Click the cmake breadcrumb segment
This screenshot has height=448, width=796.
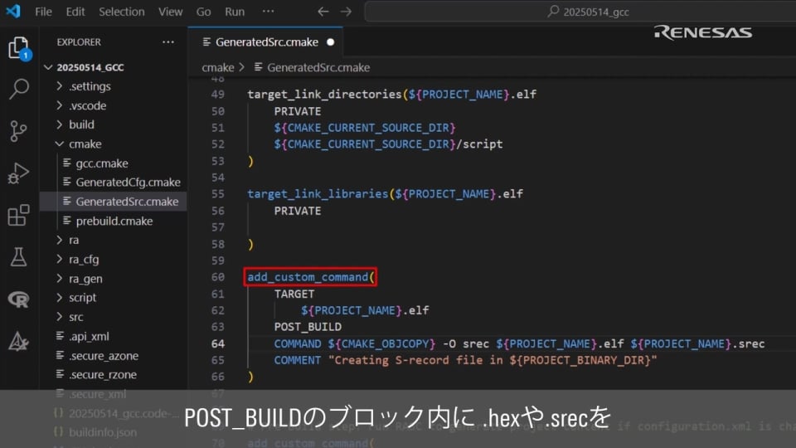(x=218, y=67)
